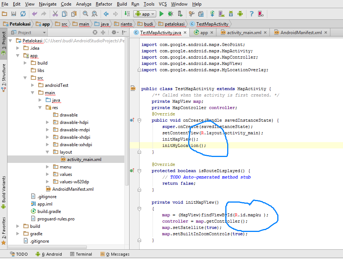
Task: Click the Cut scissors icon
Action: [x=55, y=14]
